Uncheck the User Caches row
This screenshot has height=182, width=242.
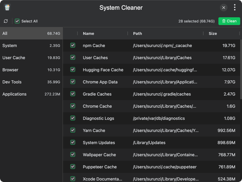point(73,57)
